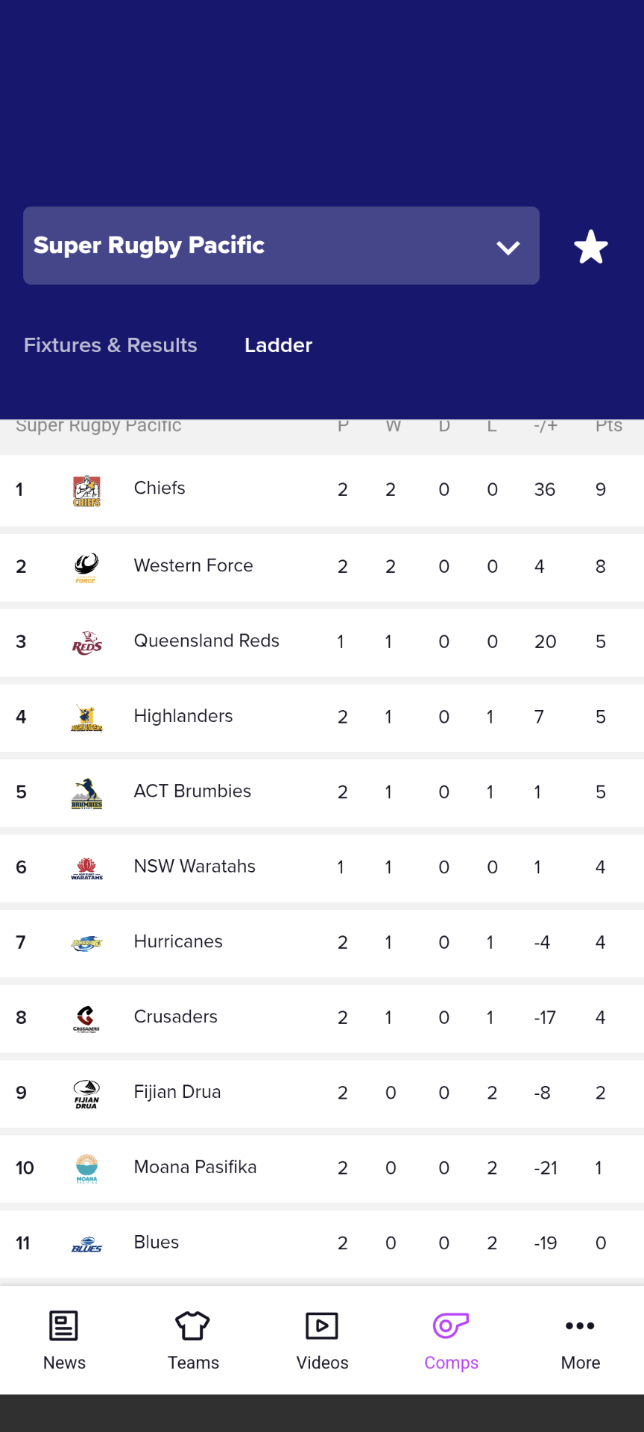Open the Super Rugby Pacific competition dropdown

coord(281,245)
